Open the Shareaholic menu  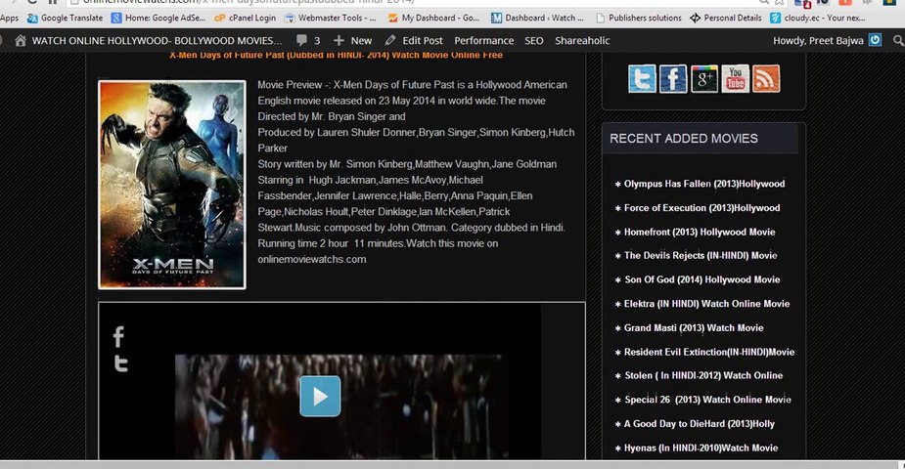[x=582, y=40]
